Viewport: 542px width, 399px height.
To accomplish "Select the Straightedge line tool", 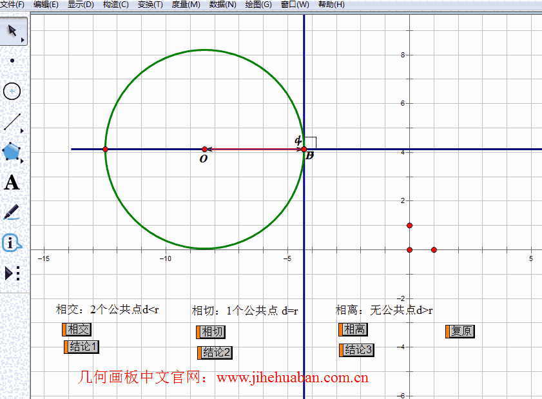I will click(12, 122).
